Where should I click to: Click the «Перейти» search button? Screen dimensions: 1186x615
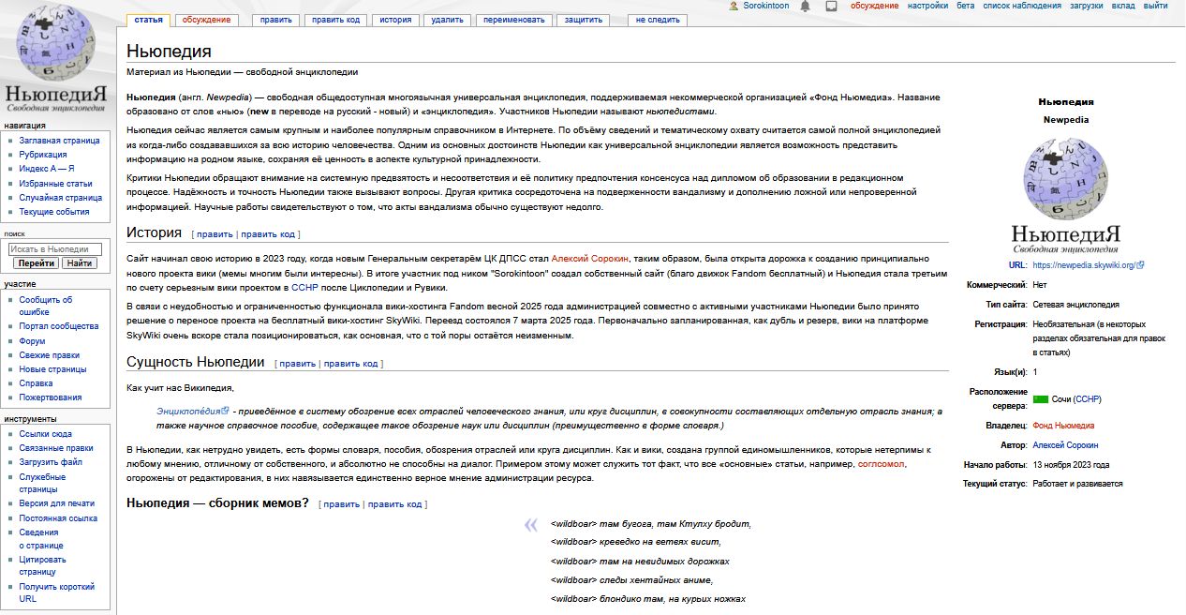coord(36,263)
